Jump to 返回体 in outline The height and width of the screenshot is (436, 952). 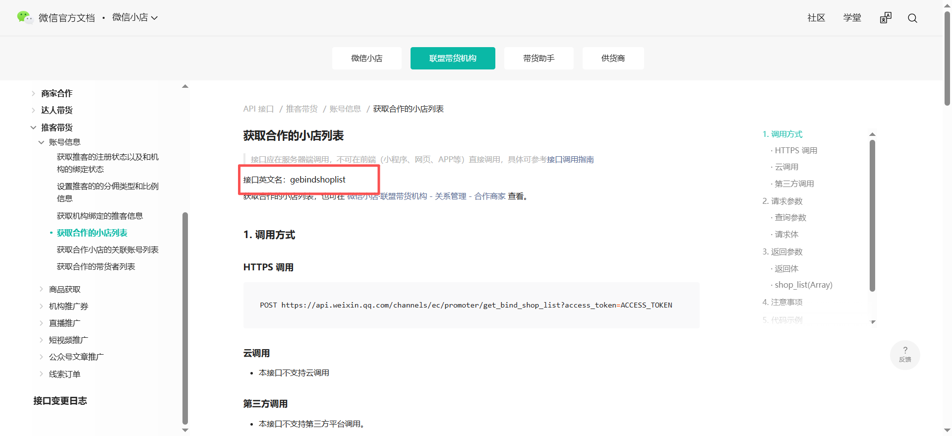[786, 268]
